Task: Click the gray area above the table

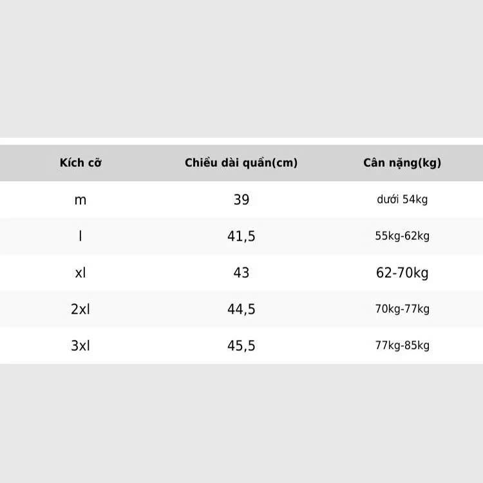Action: pos(241,68)
